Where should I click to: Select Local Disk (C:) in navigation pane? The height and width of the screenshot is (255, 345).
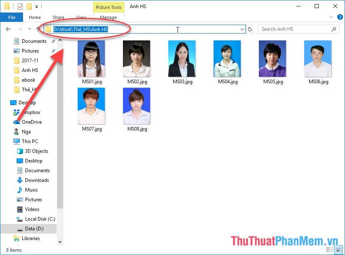[x=40, y=219]
